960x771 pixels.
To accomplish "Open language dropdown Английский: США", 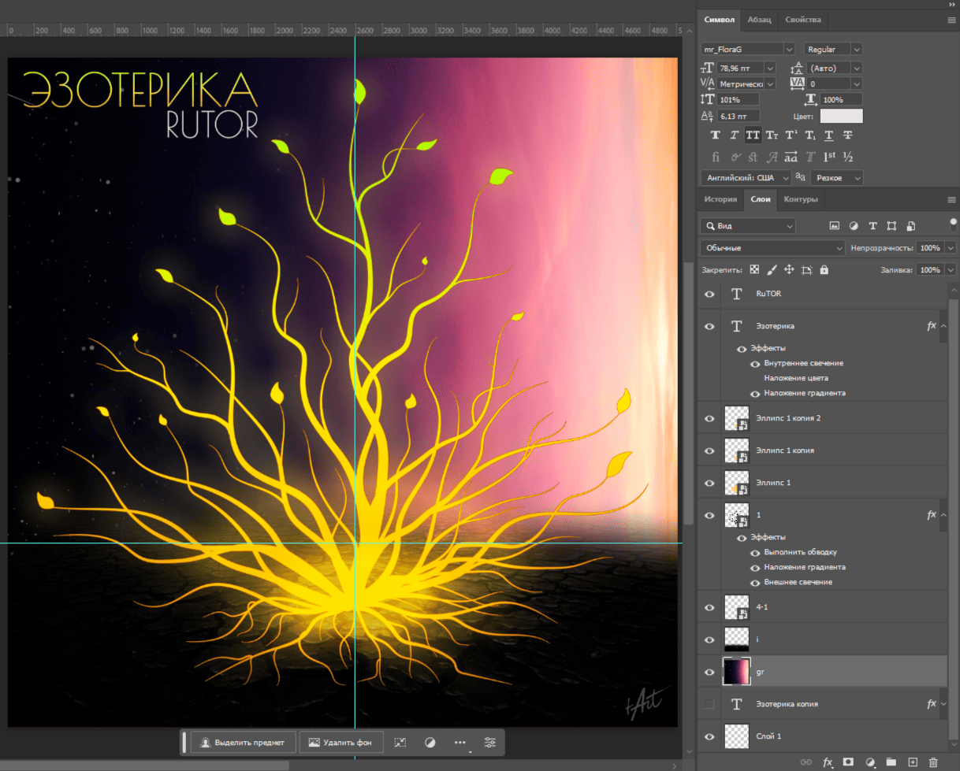I will point(748,178).
